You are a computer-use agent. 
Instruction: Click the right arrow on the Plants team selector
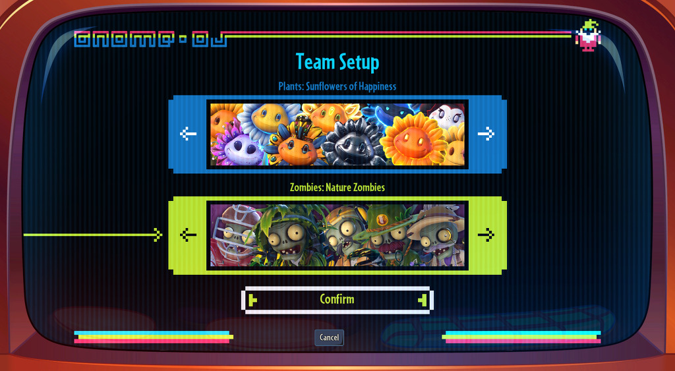click(486, 134)
